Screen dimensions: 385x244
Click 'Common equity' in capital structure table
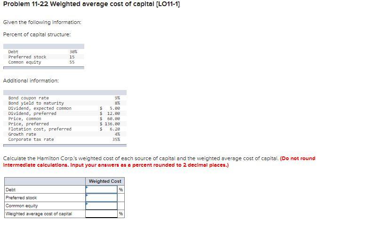click(24, 62)
